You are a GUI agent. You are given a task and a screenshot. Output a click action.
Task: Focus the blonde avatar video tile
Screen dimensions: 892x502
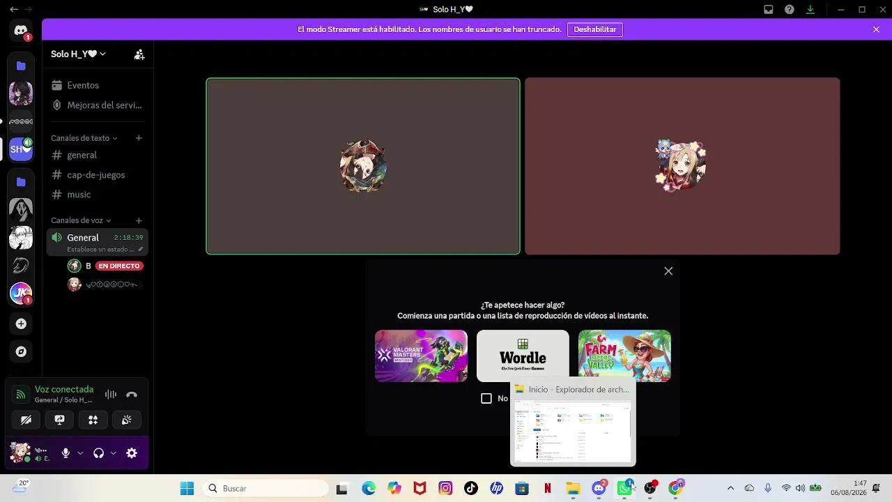tap(682, 166)
